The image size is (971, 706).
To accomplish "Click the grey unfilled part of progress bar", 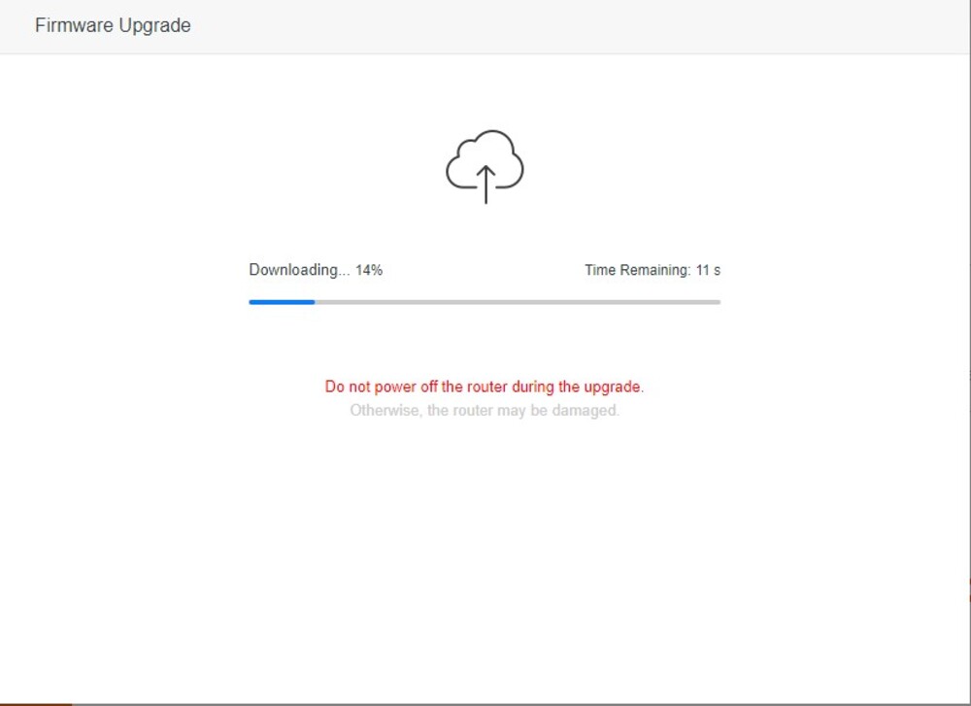I will (515, 302).
